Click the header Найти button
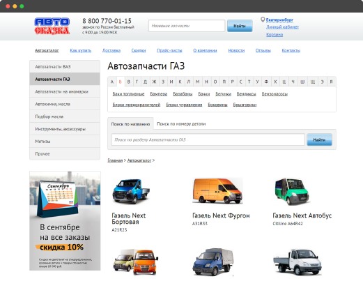This screenshot has height=281, width=363. pyautogui.click(x=240, y=26)
